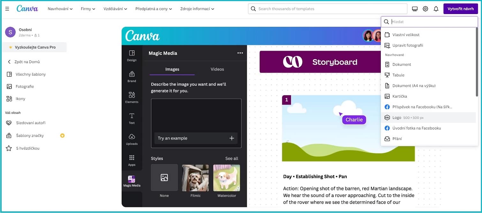Open the Text panel icon
This screenshot has width=482, height=213.
pos(132,117)
